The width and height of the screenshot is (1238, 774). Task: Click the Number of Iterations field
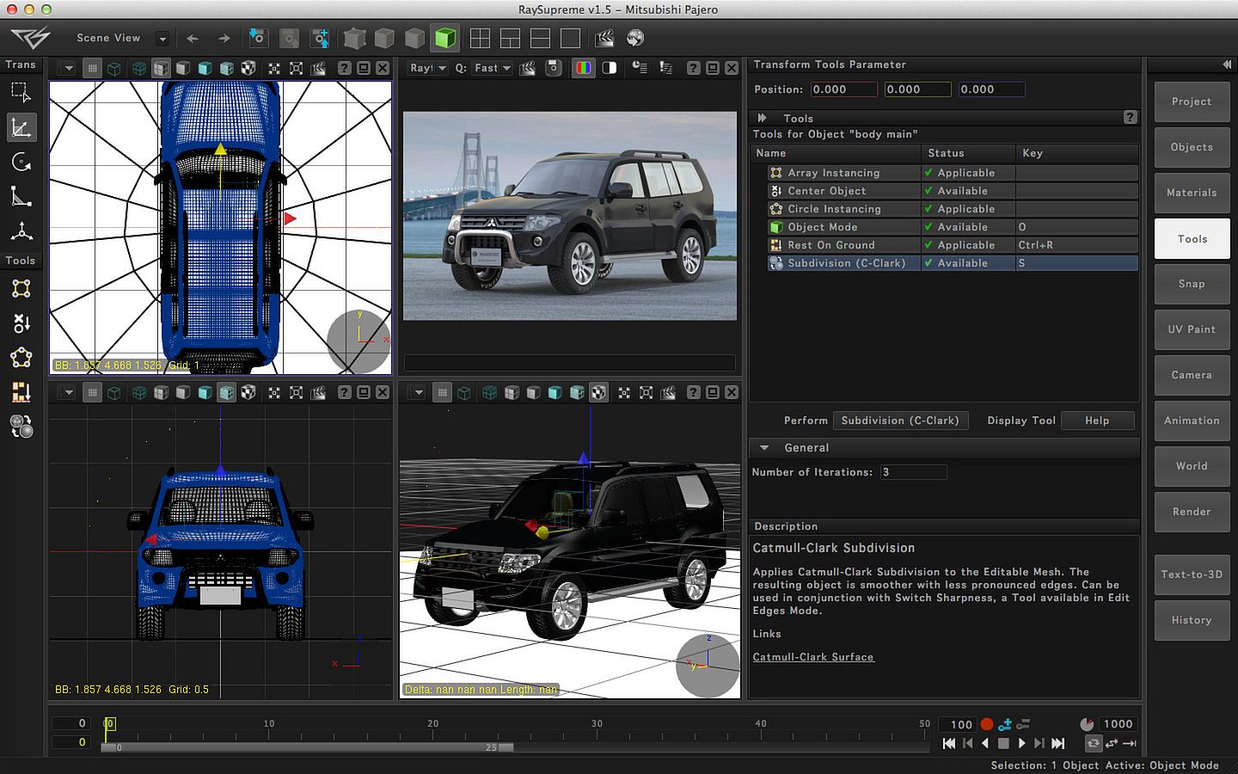[912, 472]
